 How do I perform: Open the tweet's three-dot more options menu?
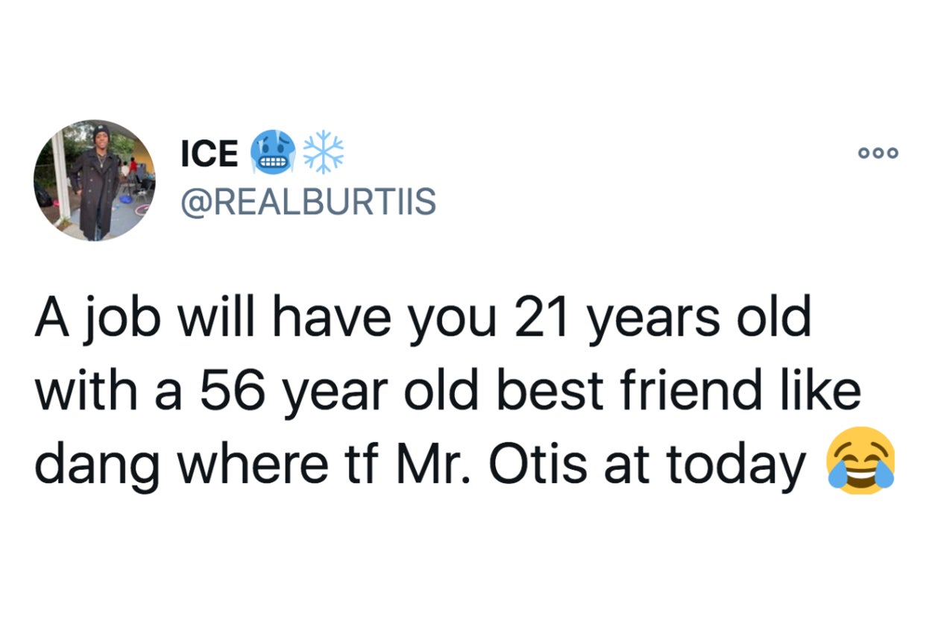(x=879, y=152)
